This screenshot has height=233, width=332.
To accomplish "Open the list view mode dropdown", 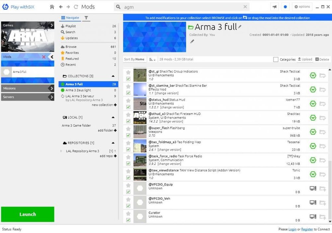I will point(152,59).
